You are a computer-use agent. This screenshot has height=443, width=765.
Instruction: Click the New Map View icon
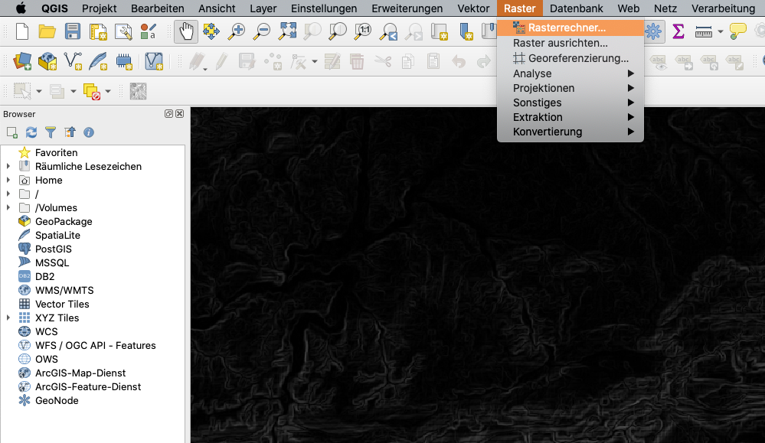(439, 31)
